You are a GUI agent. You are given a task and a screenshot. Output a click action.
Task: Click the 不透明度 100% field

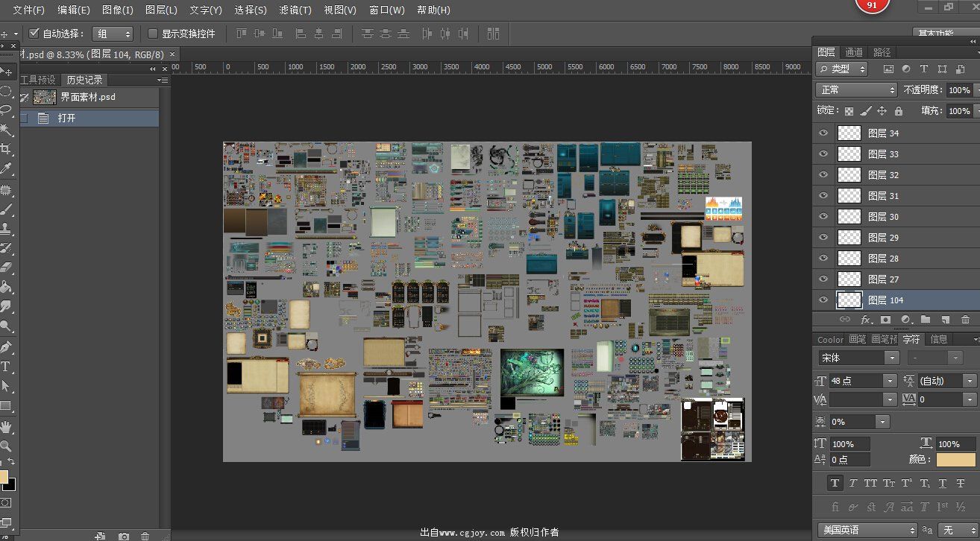(958, 89)
